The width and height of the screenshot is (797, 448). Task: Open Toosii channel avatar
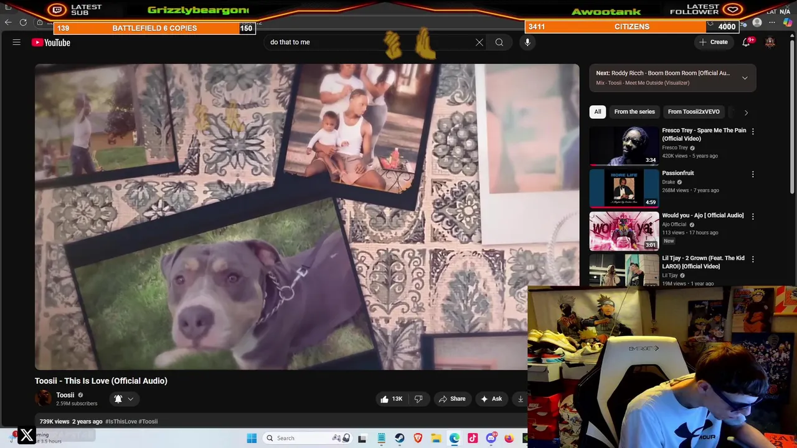coord(44,398)
